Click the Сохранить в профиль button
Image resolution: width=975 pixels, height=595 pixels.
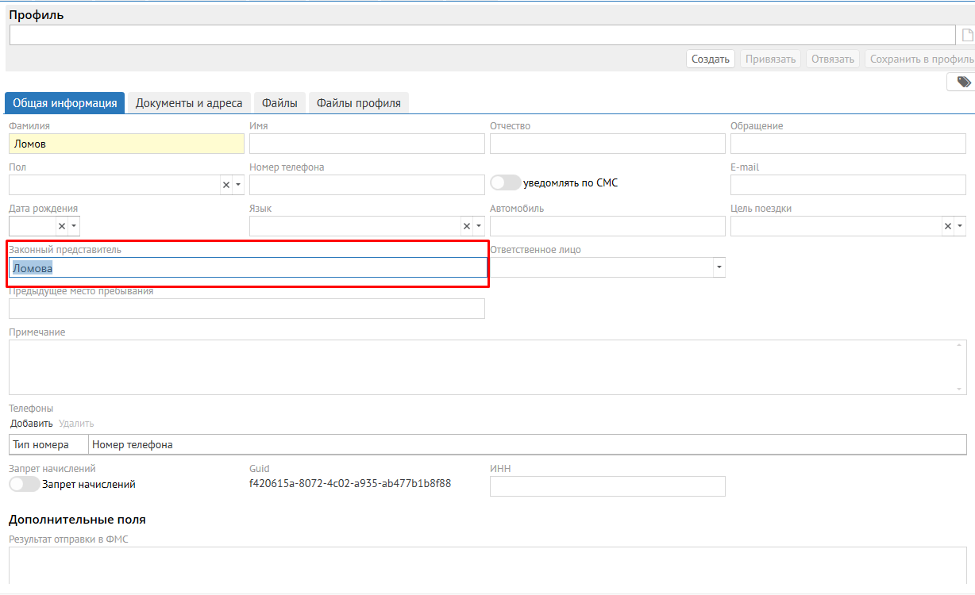[921, 59]
